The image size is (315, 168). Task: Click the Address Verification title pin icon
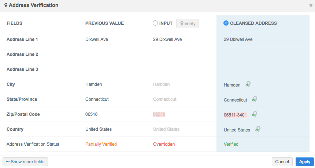coord(6,5)
